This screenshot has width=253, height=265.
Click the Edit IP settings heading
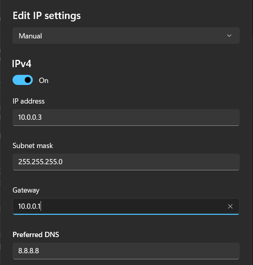click(x=47, y=16)
